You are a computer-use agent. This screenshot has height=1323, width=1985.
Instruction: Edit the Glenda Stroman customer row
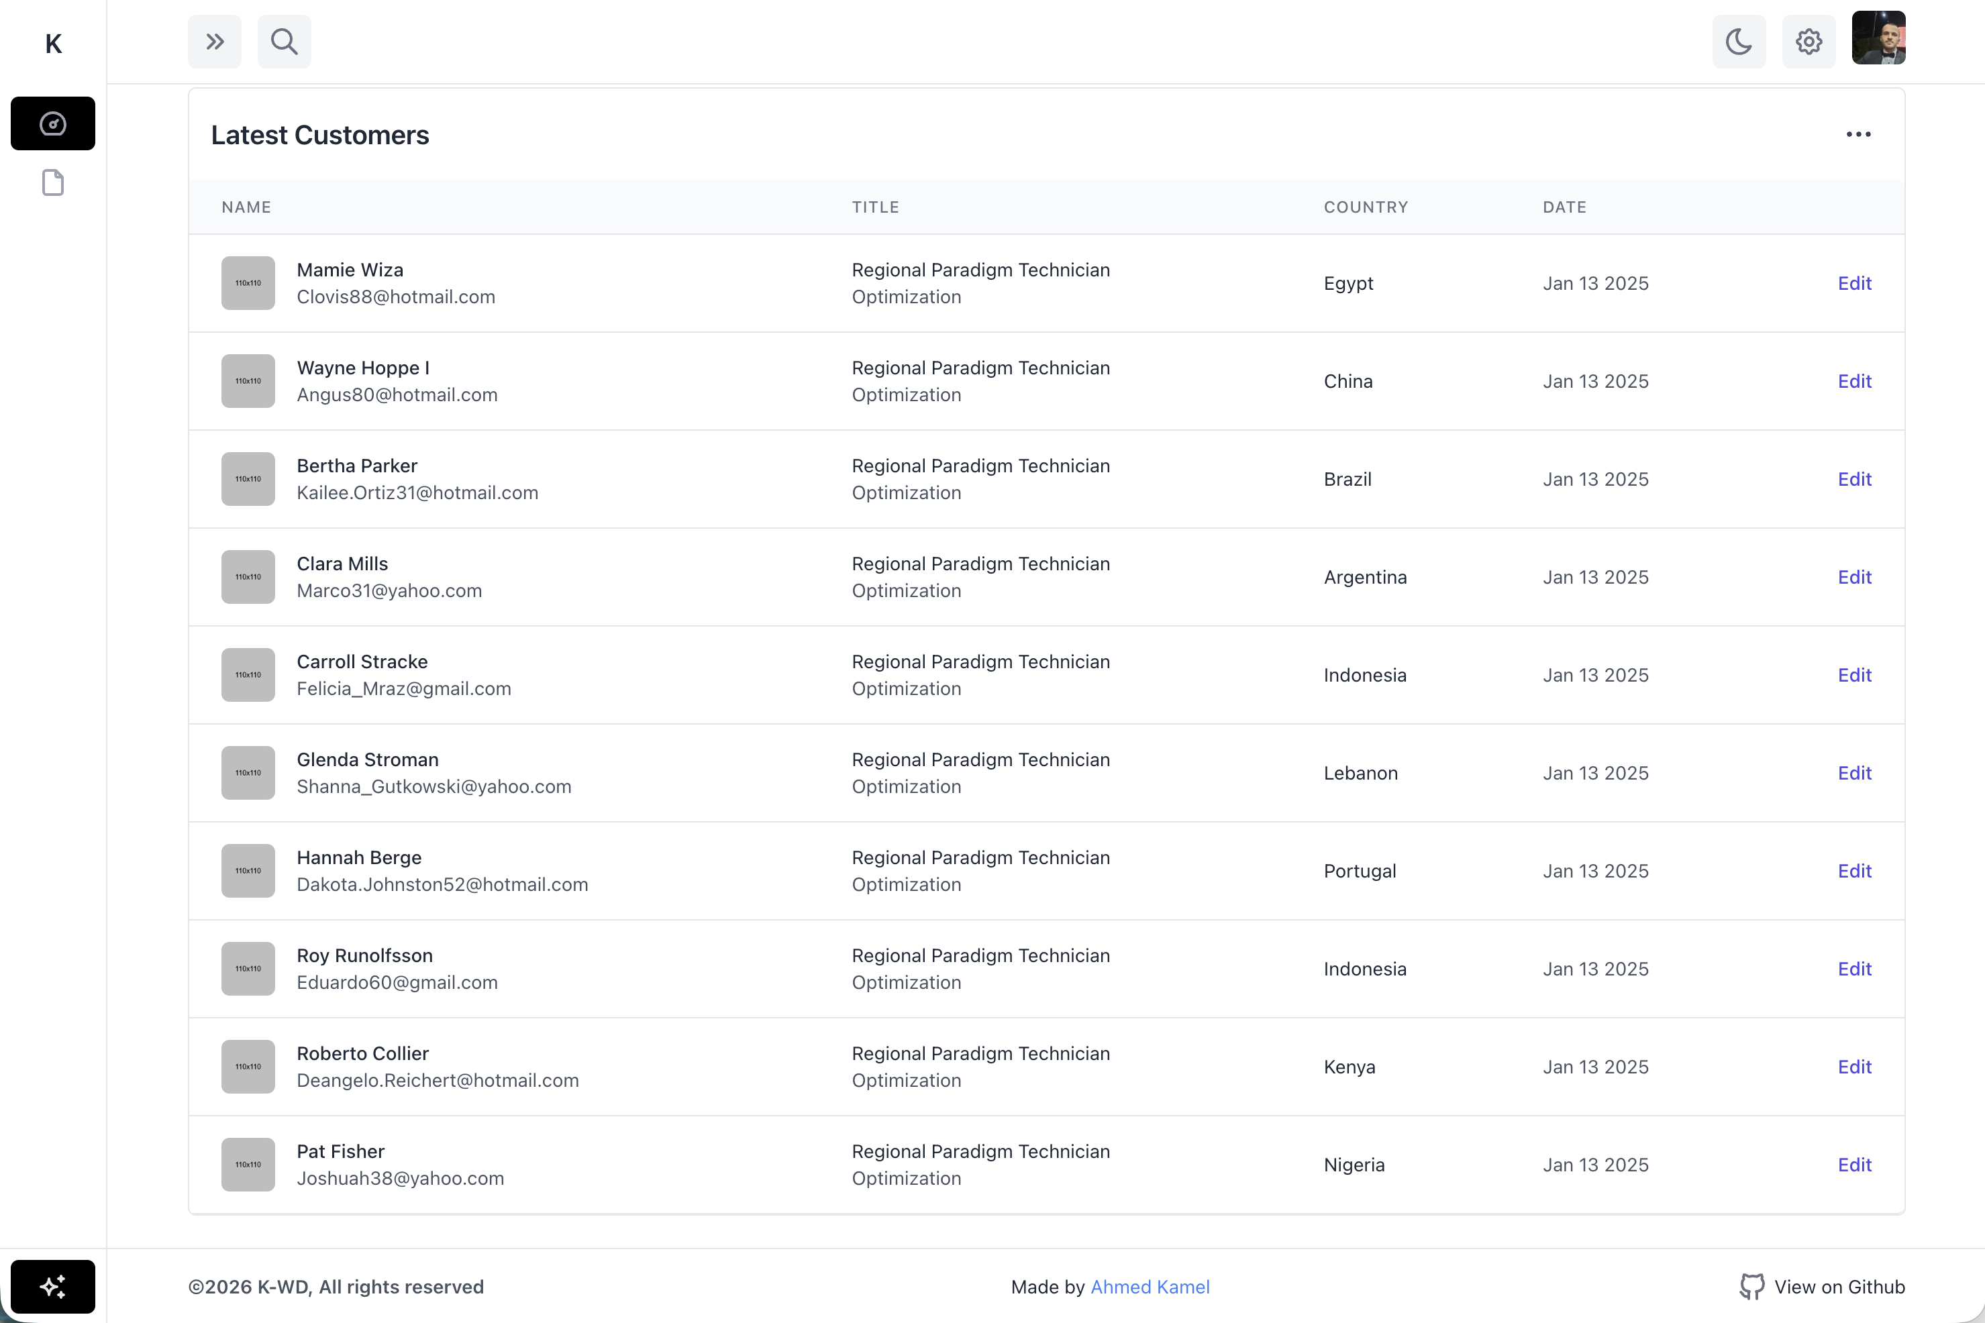tap(1854, 773)
